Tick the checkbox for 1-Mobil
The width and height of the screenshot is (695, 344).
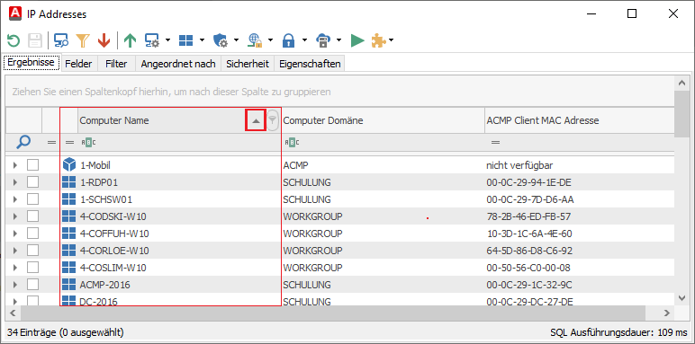(32, 165)
